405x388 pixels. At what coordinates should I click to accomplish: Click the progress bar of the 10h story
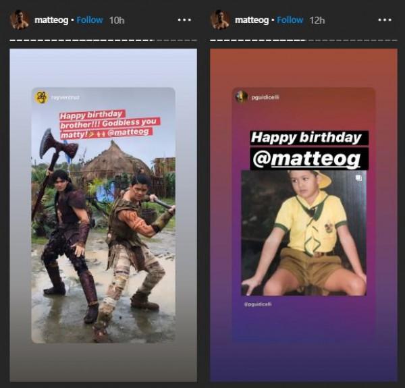103,40
